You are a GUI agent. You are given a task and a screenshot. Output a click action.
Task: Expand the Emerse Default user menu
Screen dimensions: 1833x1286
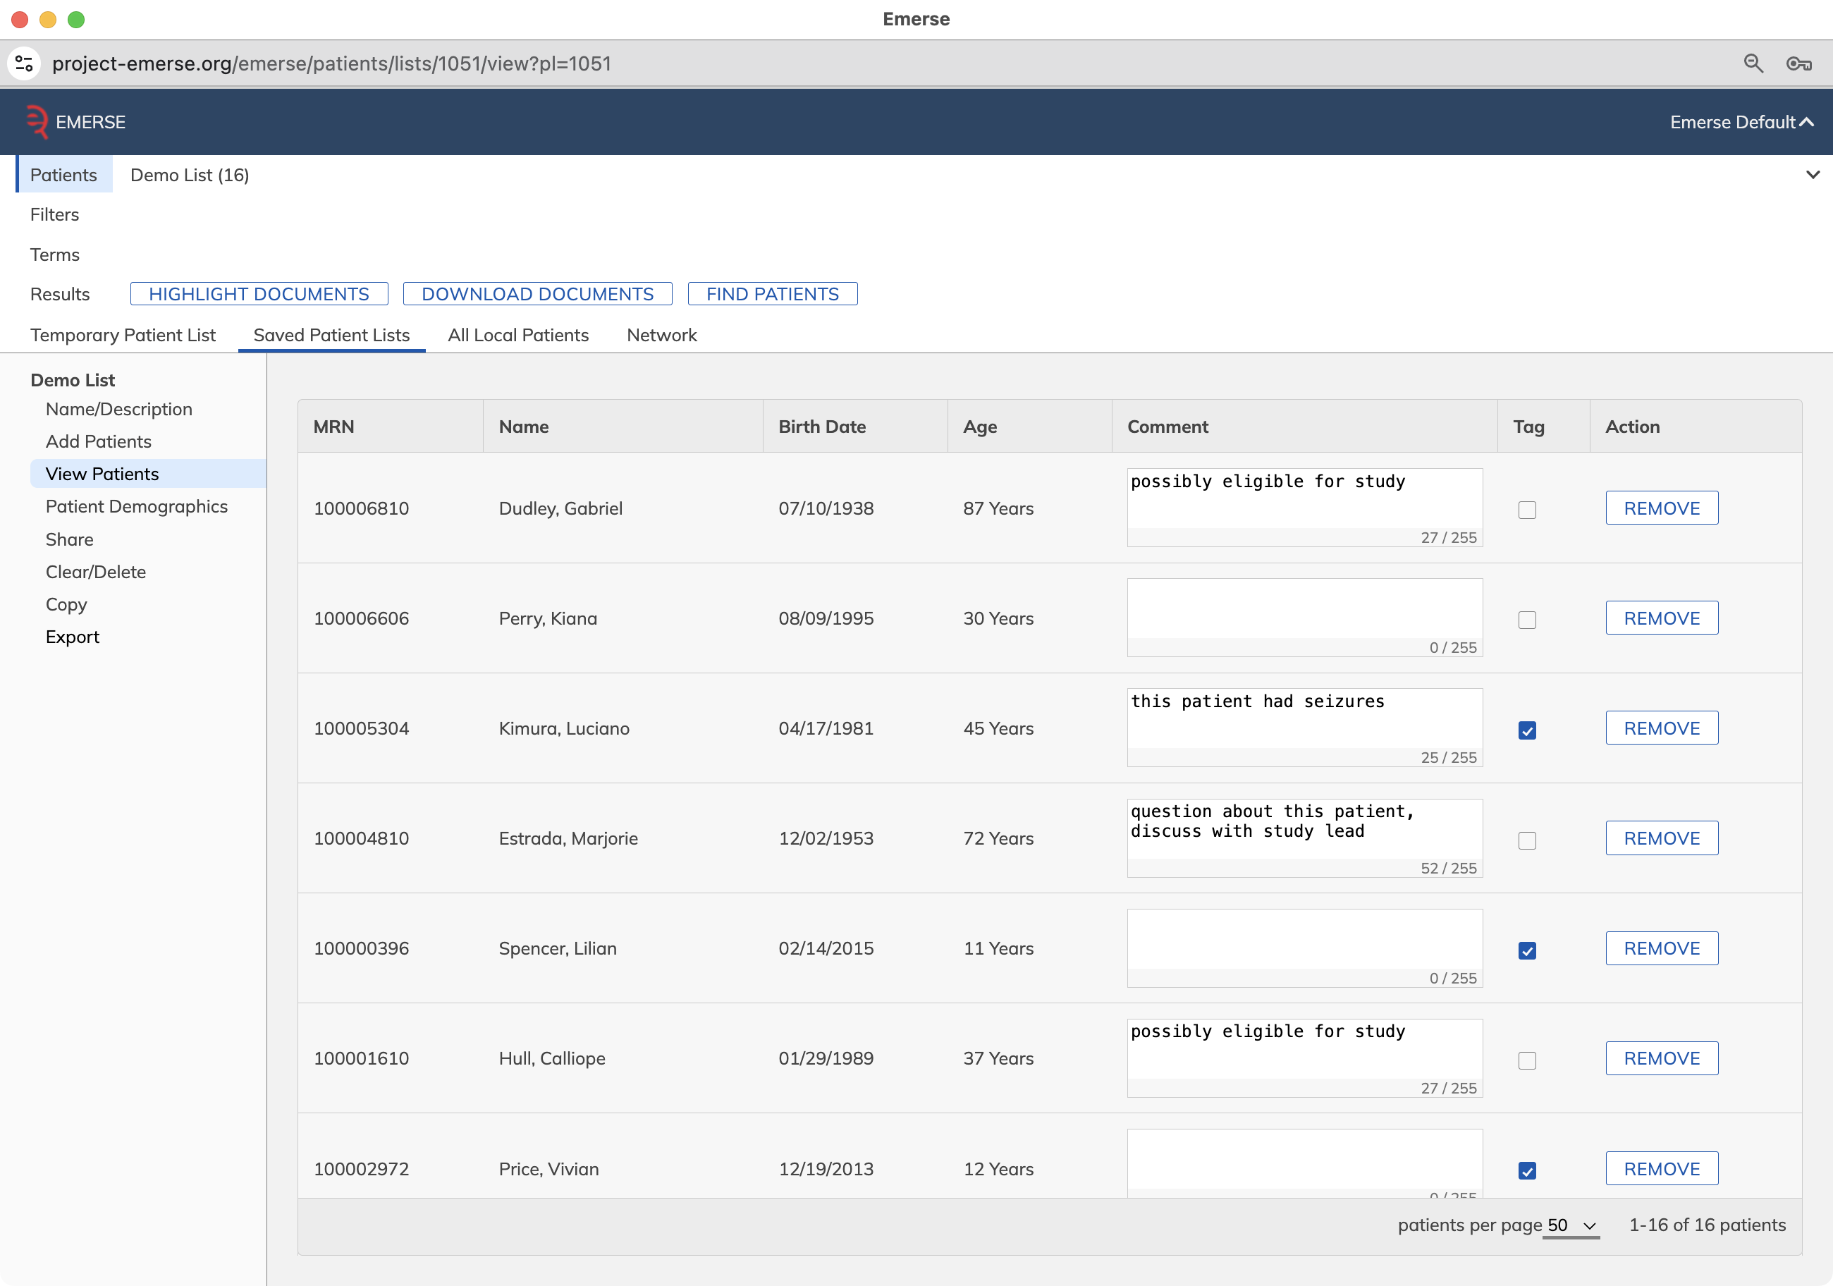tap(1742, 122)
